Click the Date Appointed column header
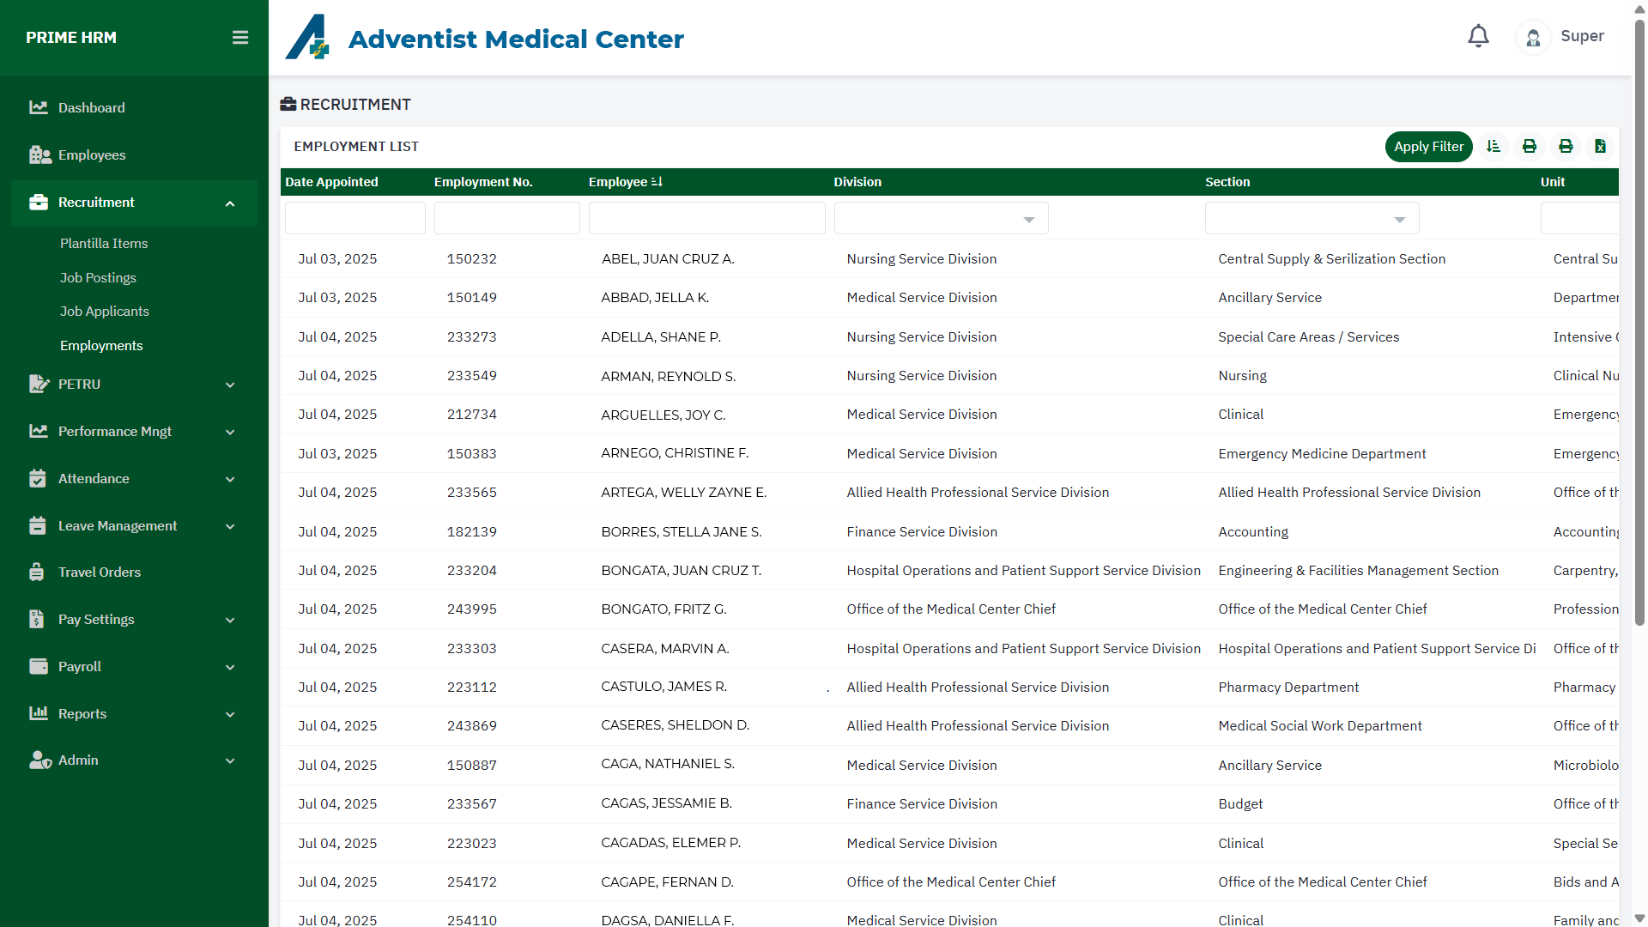Image resolution: width=1648 pixels, height=927 pixels. (x=331, y=182)
